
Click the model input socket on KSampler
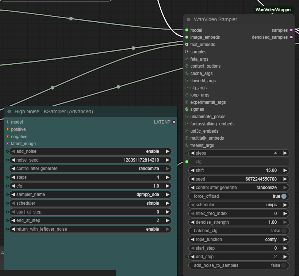coord(7,122)
